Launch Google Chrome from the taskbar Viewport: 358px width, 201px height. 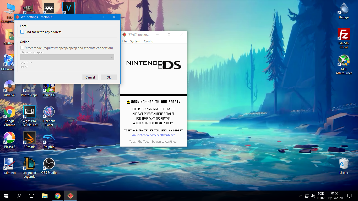point(57,196)
